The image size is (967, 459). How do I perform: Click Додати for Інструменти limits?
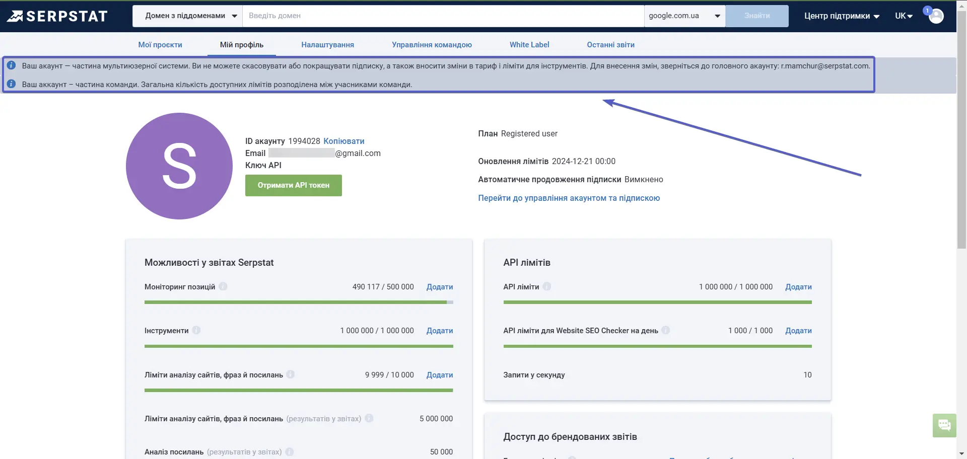pos(440,331)
